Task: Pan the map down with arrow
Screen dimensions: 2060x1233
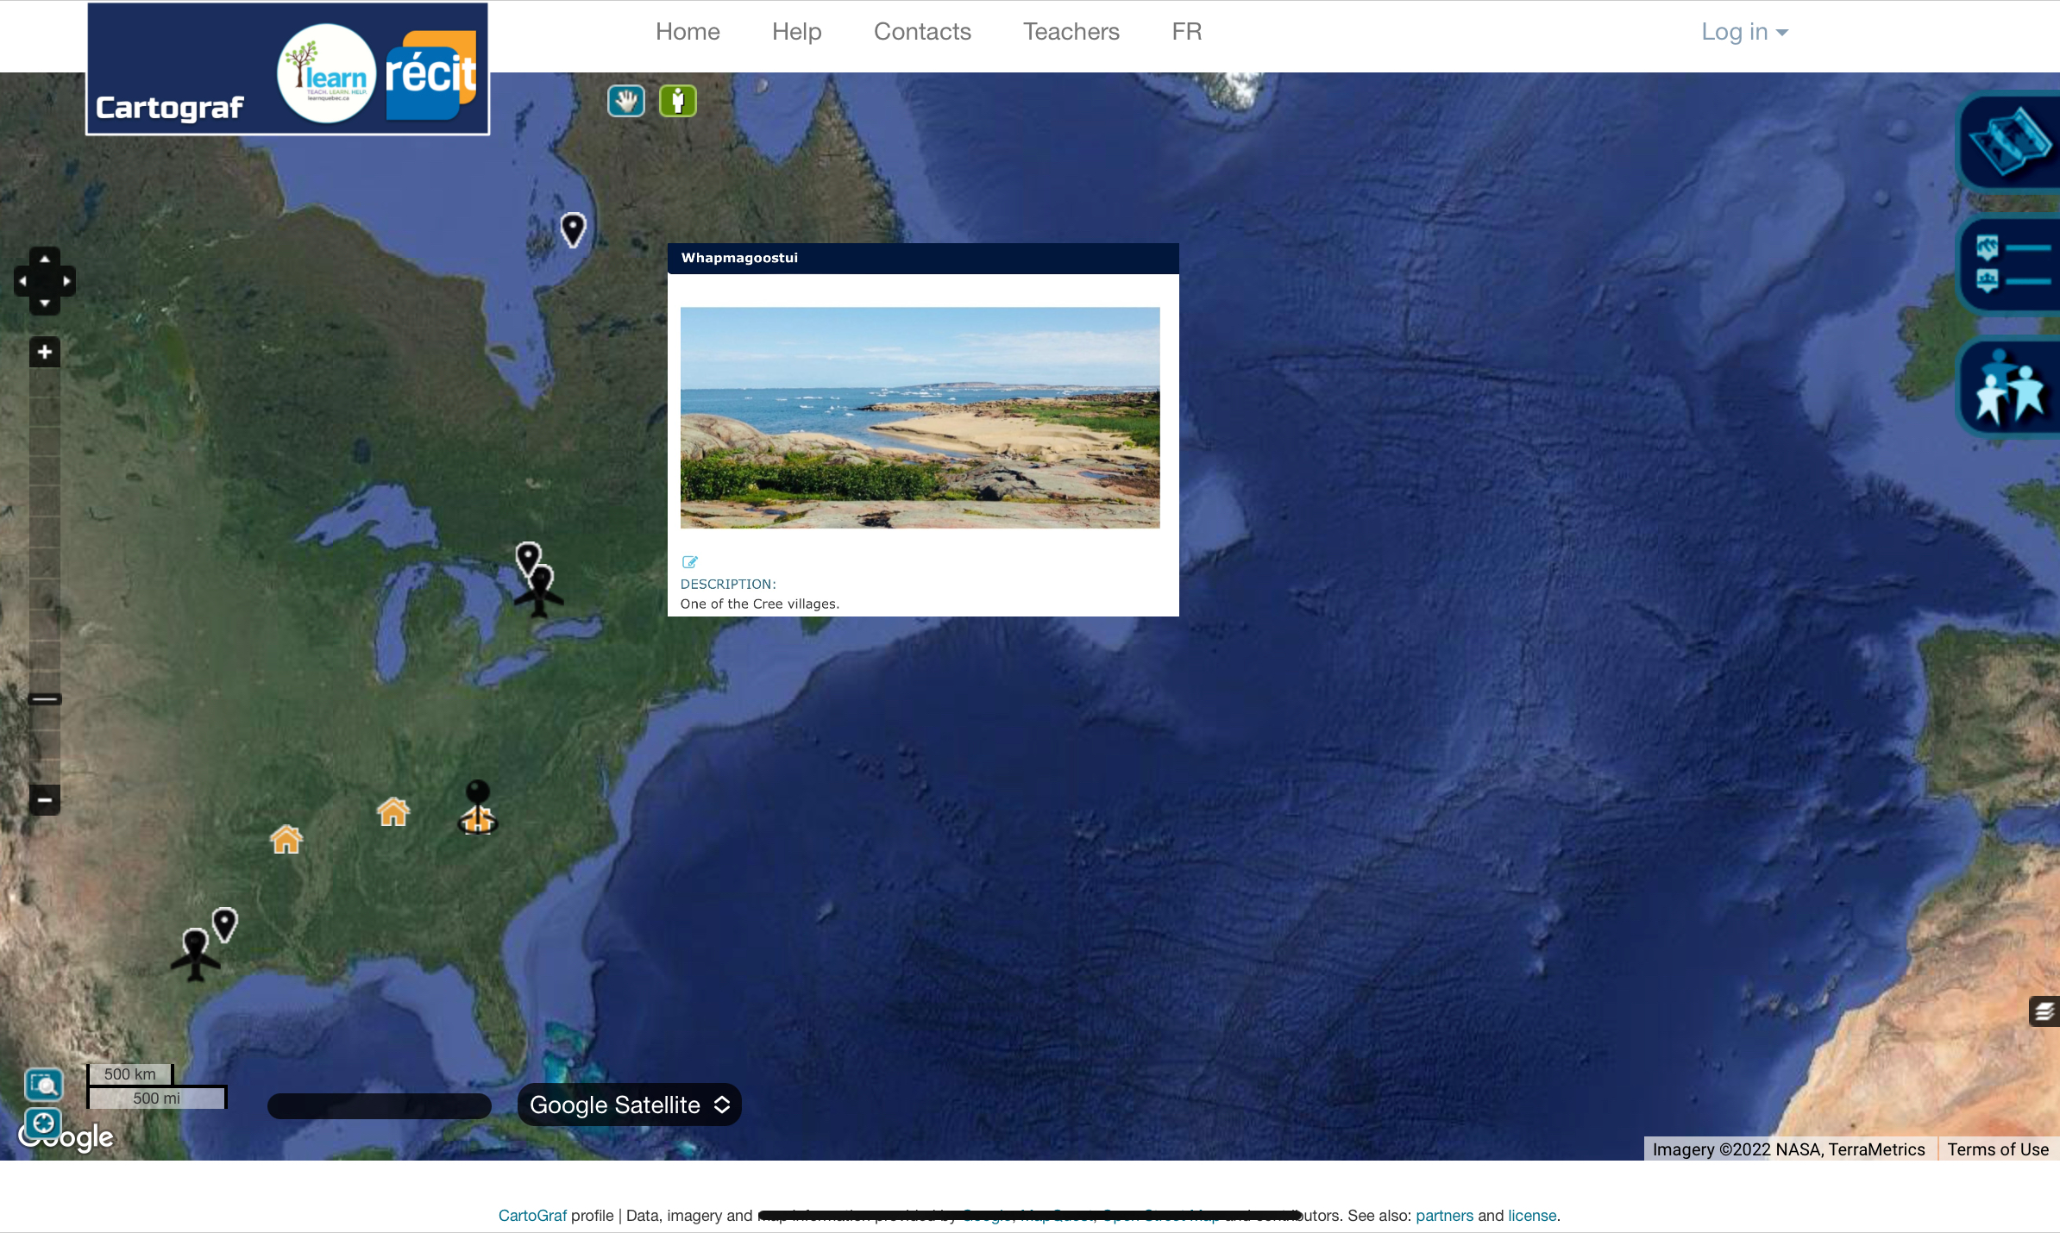Action: pyautogui.click(x=45, y=304)
